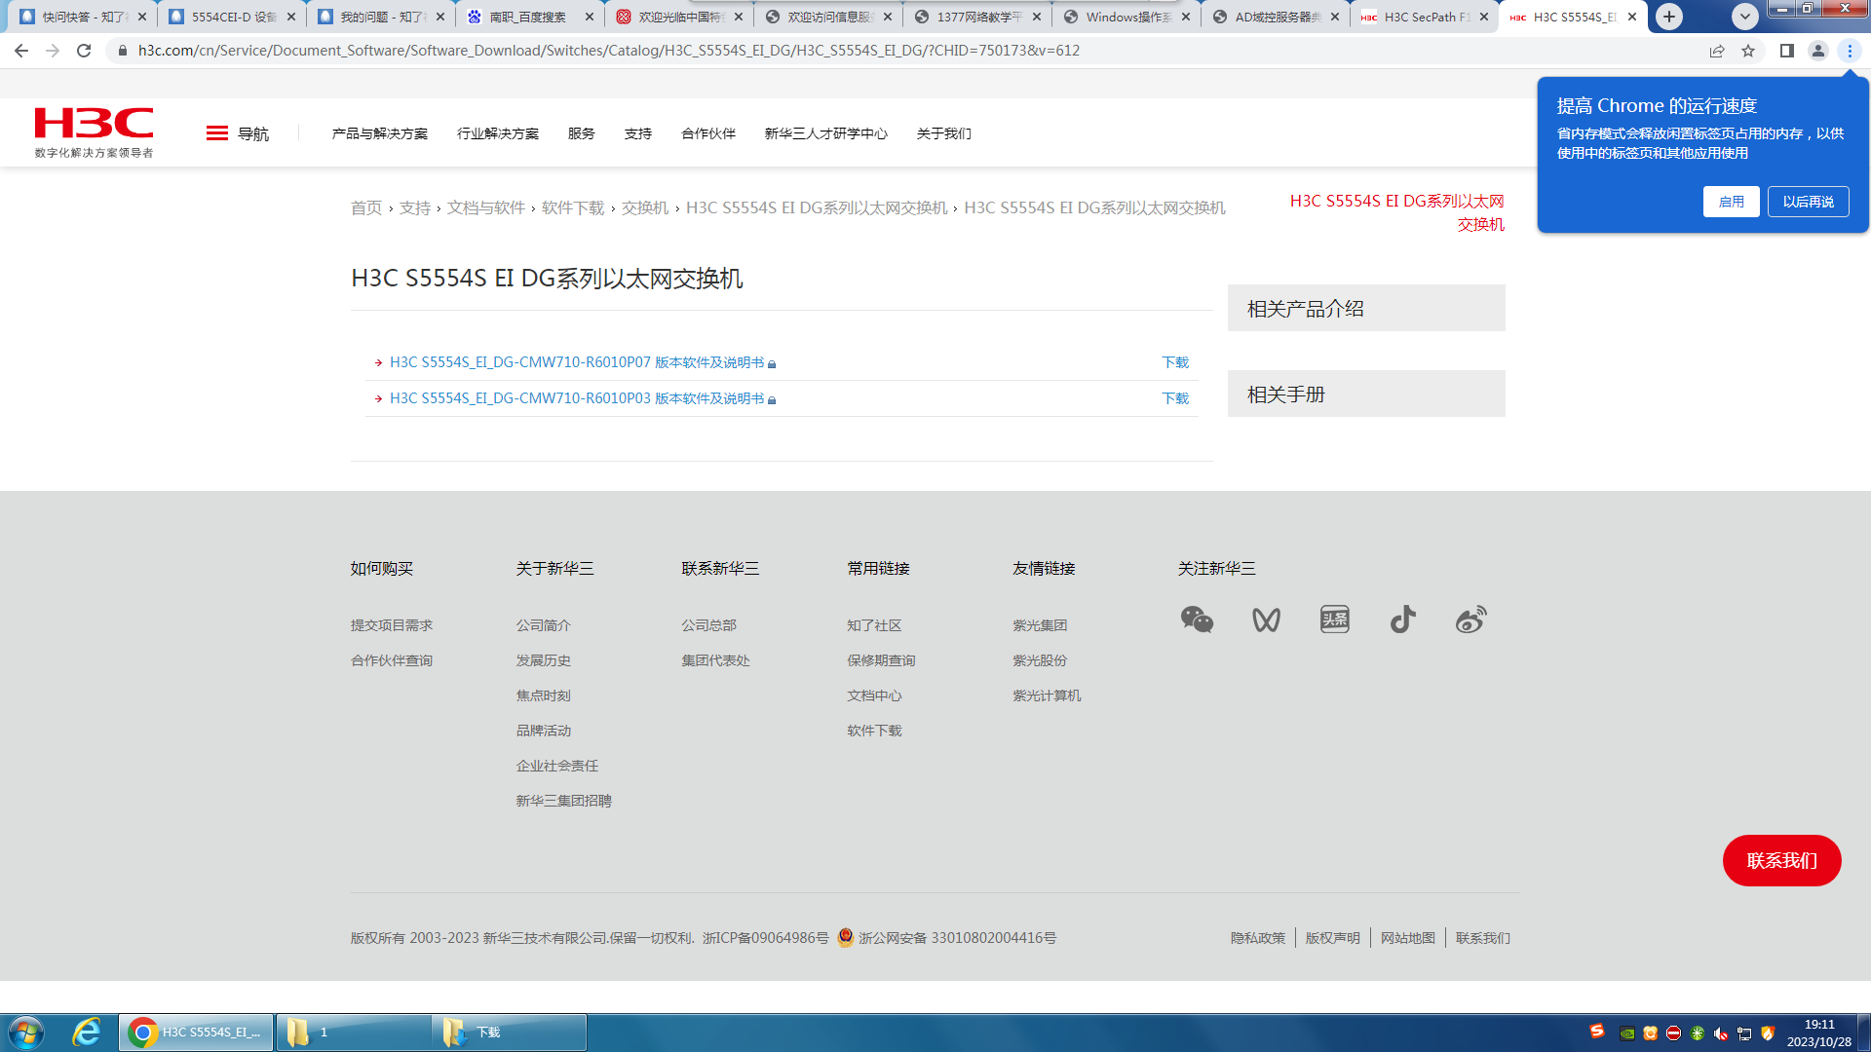1871x1052 pixels.
Task: Open 产品与解决方案 menu item
Action: tap(379, 133)
